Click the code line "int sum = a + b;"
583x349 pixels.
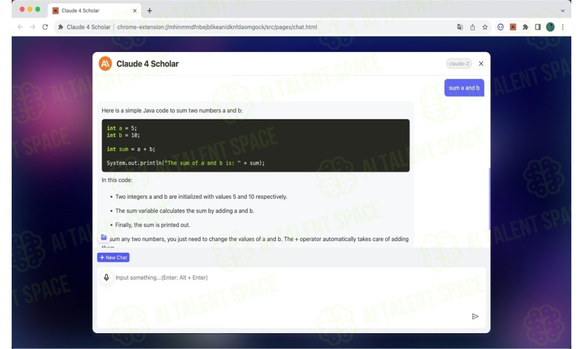(x=131, y=149)
